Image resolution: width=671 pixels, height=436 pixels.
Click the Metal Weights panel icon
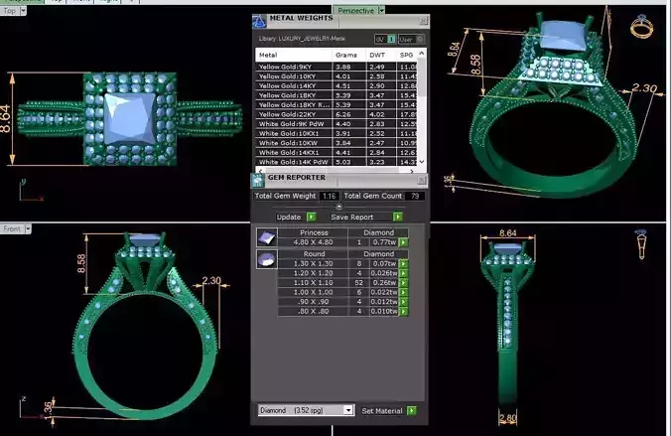pyautogui.click(x=259, y=21)
